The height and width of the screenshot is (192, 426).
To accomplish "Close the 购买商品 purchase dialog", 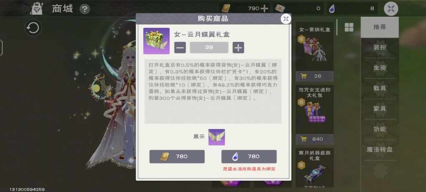I will 286,19.
